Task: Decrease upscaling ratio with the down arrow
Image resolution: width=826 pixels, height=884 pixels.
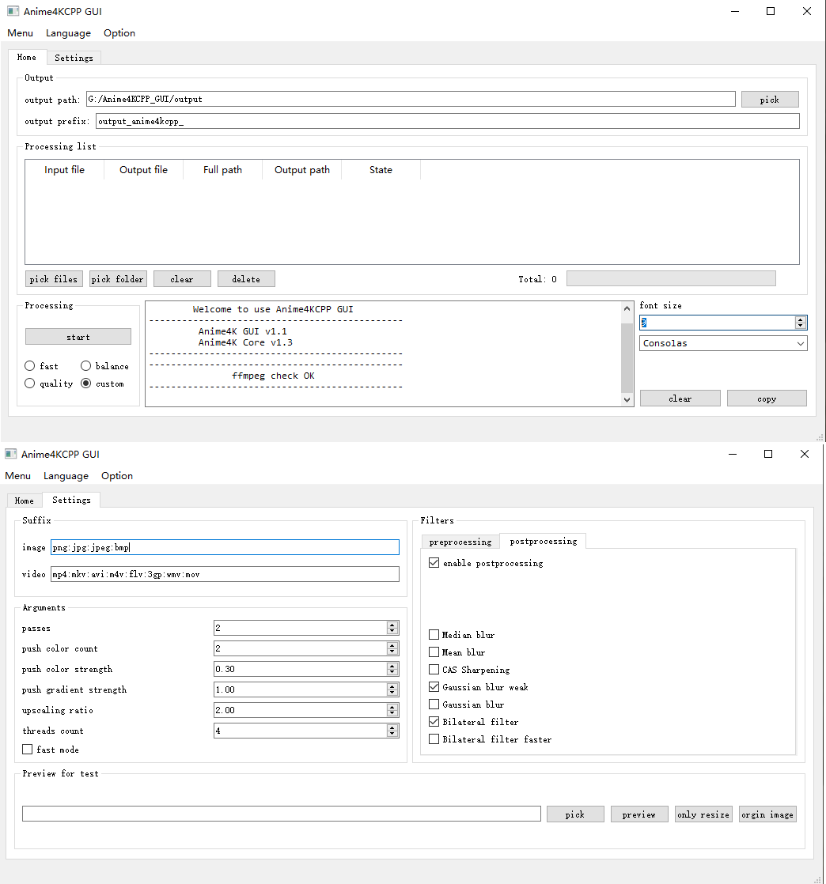Action: [x=392, y=713]
